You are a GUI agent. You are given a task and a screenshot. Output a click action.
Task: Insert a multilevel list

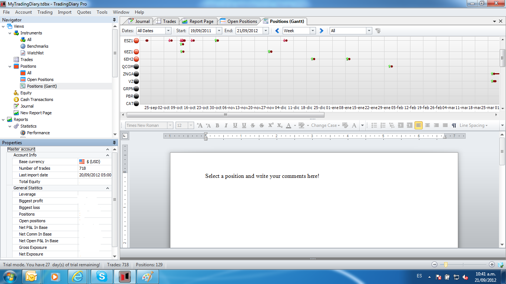coord(392,125)
